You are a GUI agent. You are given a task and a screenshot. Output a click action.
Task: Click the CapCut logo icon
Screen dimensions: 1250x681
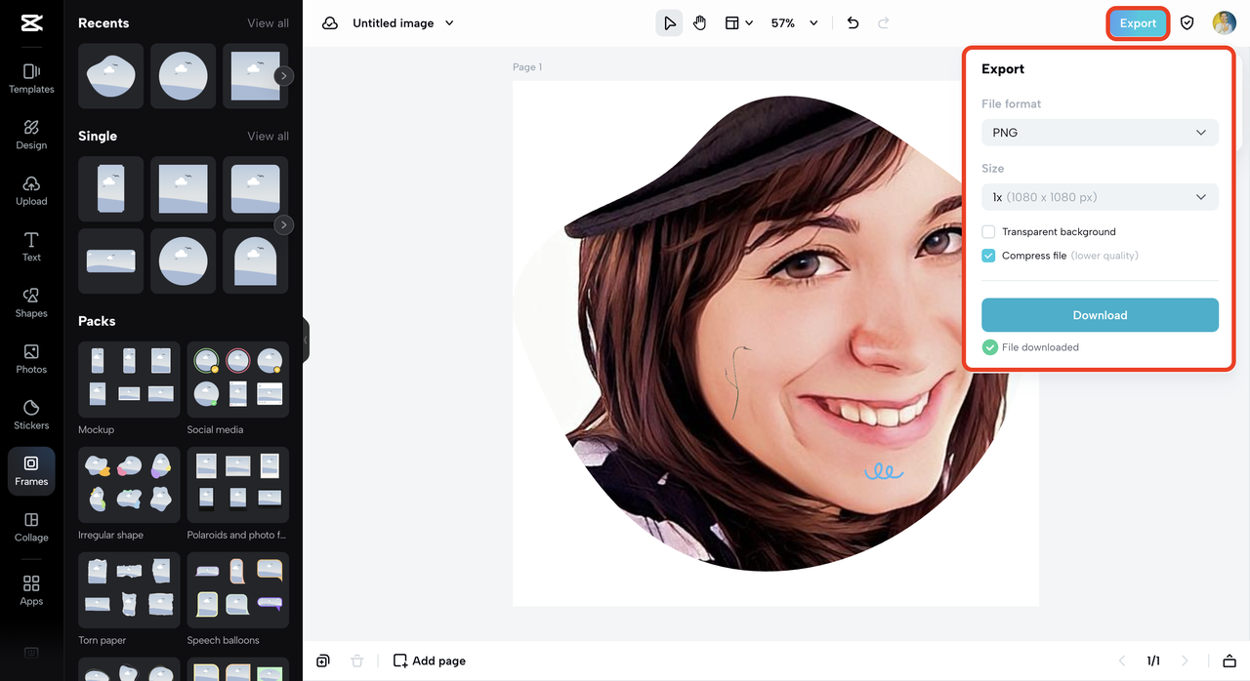pyautogui.click(x=31, y=23)
